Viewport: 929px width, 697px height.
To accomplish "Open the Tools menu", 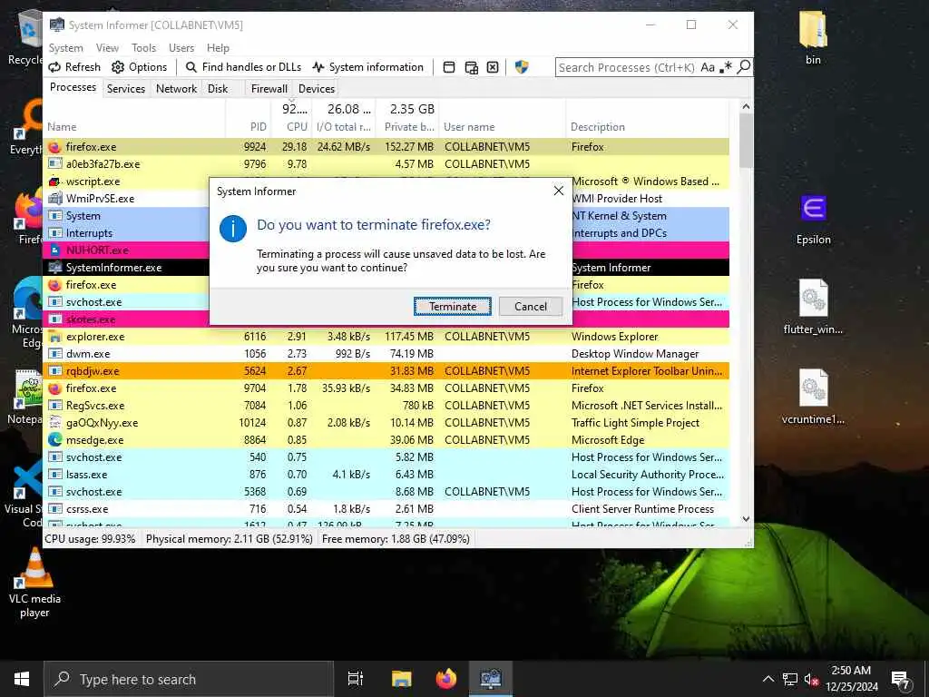I will click(144, 48).
